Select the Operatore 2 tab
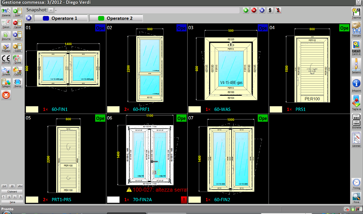This screenshot has height=214, width=363. point(116,18)
